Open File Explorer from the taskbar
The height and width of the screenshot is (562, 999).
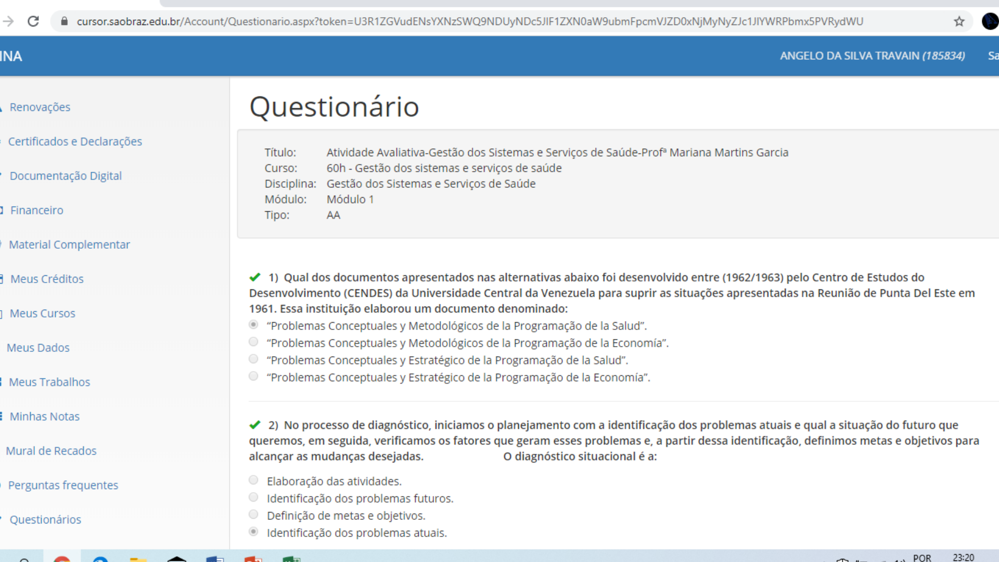pos(138,559)
